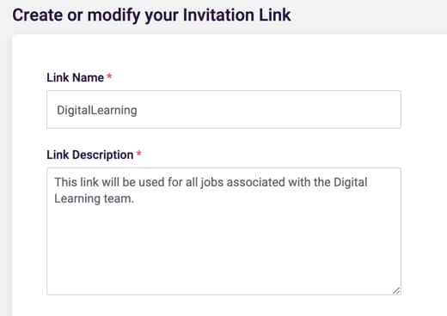447x316 pixels.
Task: Click the text area resize handle
Action: coord(396,291)
